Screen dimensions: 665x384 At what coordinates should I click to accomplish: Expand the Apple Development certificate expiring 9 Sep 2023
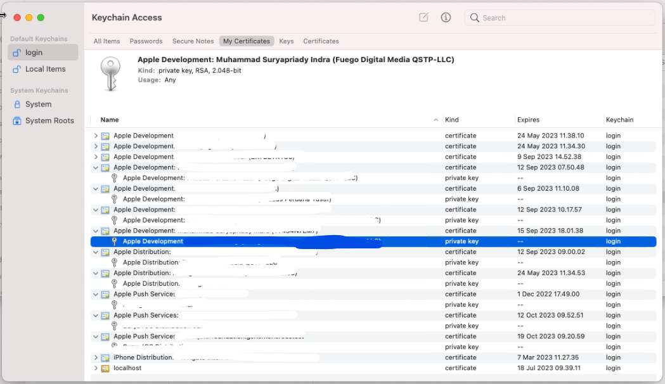pos(96,157)
